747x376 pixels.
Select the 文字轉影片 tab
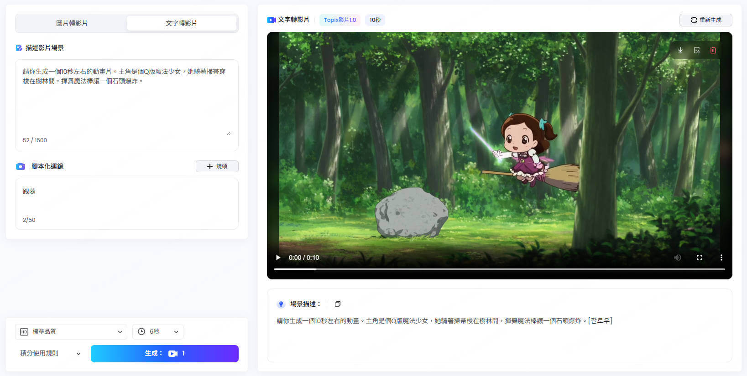[x=181, y=23]
